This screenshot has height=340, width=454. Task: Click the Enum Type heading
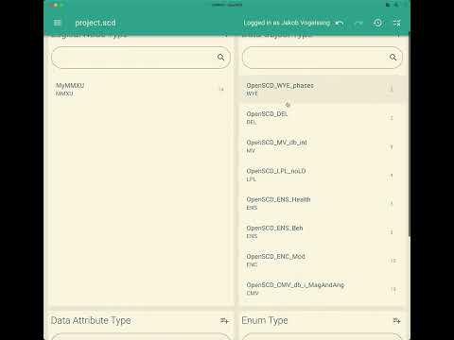coord(265,320)
